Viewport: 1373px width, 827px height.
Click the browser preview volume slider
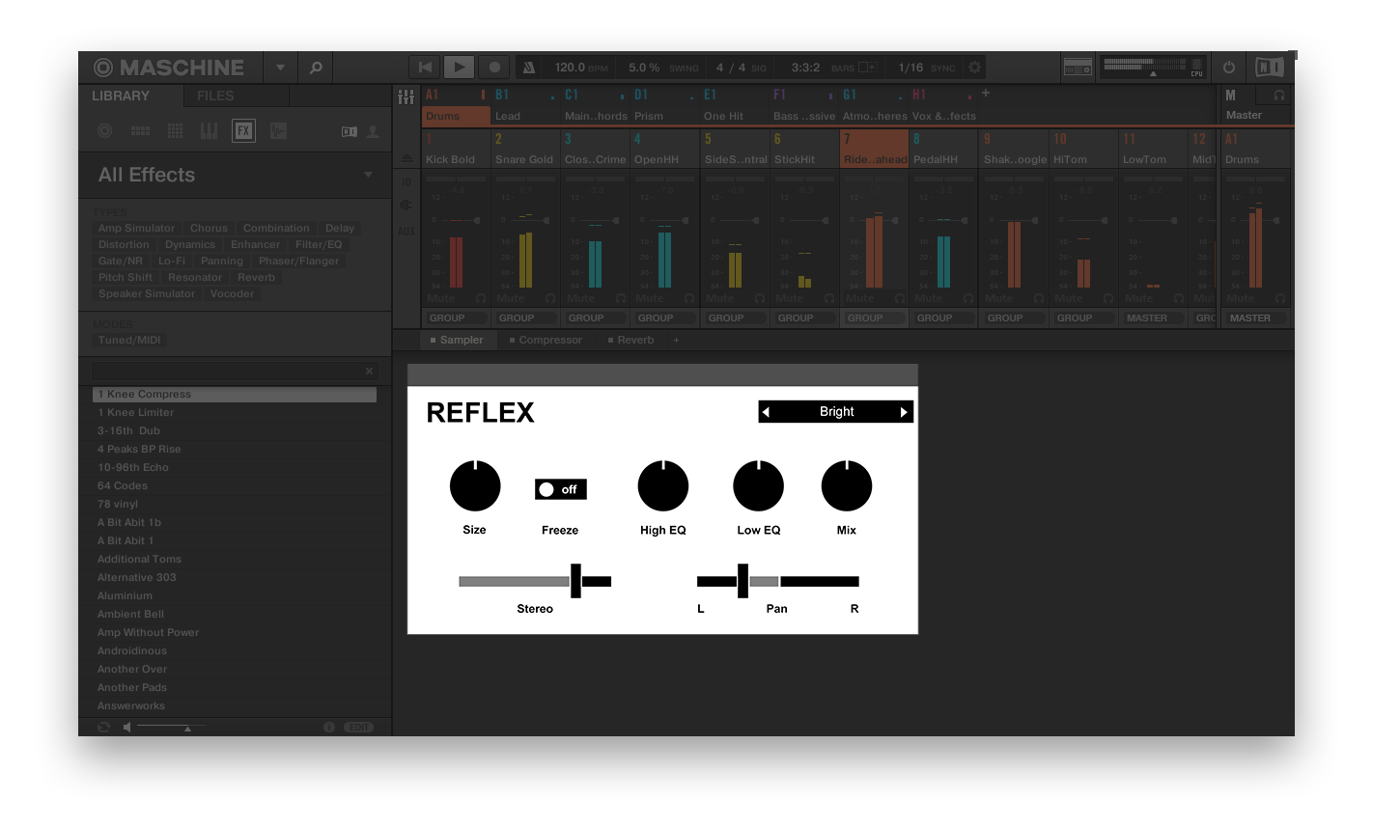[x=171, y=727]
